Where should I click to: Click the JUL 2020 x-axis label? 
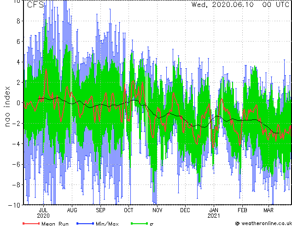[x=43, y=213]
